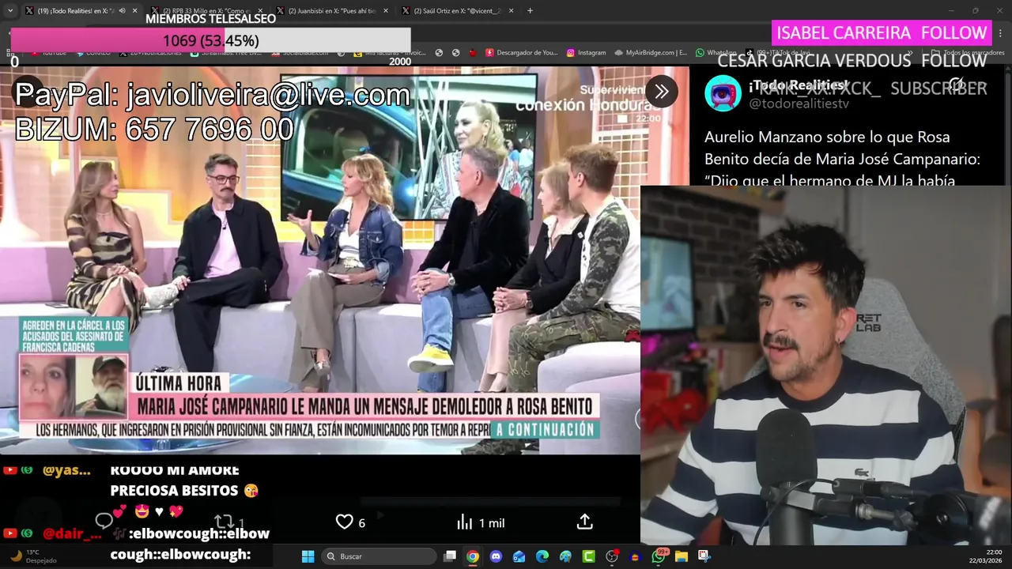Click the fast-forward double-arrow icon on the video
The width and height of the screenshot is (1012, 569).
(662, 92)
